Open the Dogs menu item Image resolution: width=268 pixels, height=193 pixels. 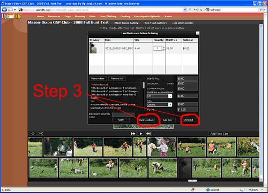click(x=68, y=17)
